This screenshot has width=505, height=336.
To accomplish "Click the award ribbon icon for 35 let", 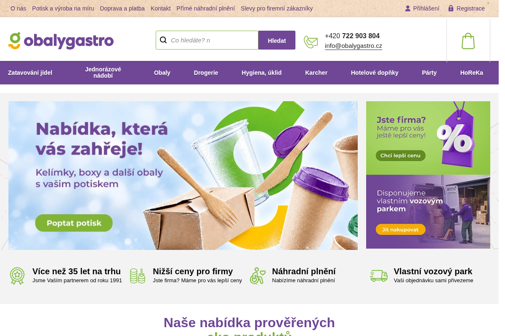I will click(17, 276).
